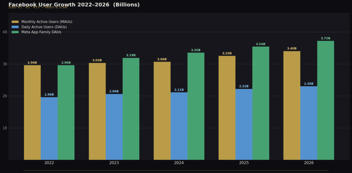Click the 2022 DAU bar labeled 1.96B
Viewport: 352px width, 173px height.
(x=49, y=128)
